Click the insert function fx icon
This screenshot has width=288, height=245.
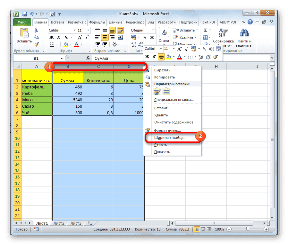[88, 59]
